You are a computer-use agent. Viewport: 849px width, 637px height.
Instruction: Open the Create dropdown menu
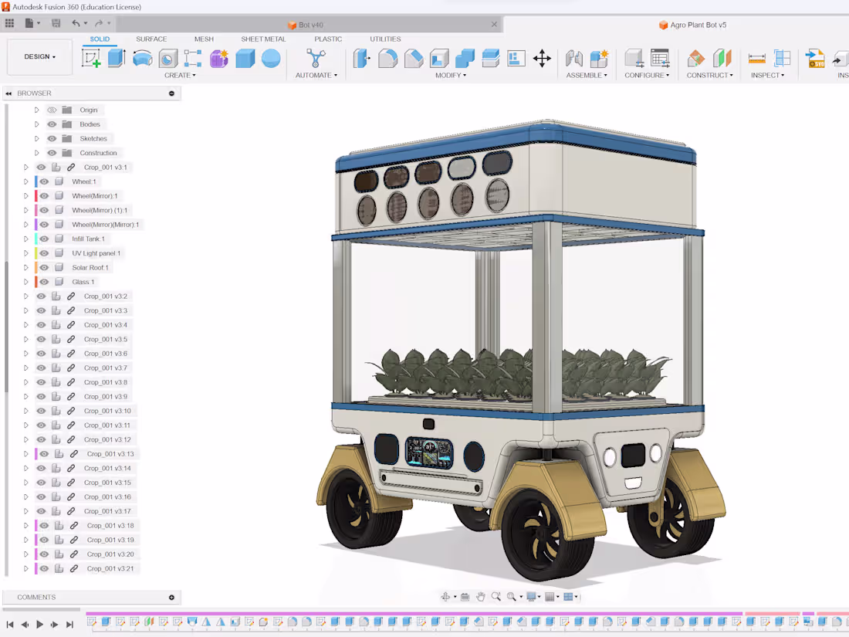tap(180, 75)
